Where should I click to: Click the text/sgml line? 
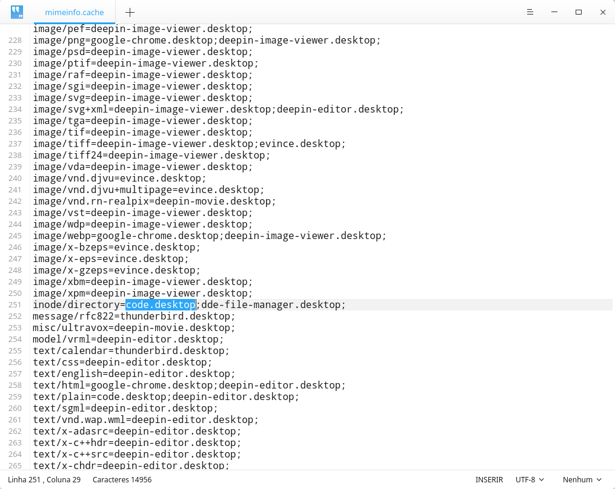pos(125,409)
